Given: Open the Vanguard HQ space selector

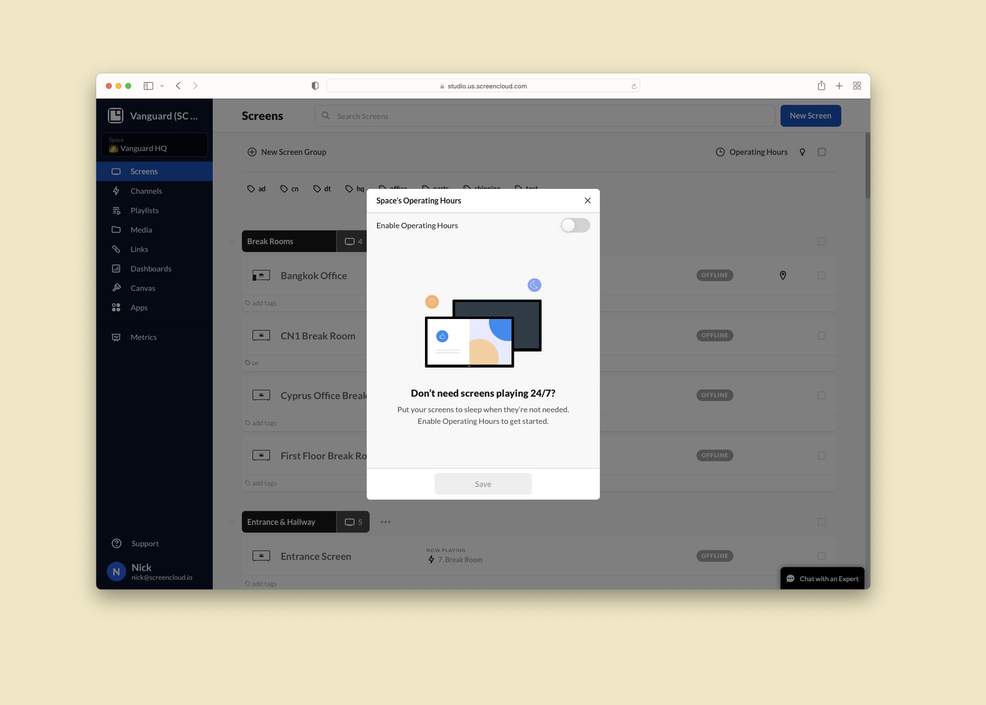Looking at the screenshot, I should tap(154, 145).
